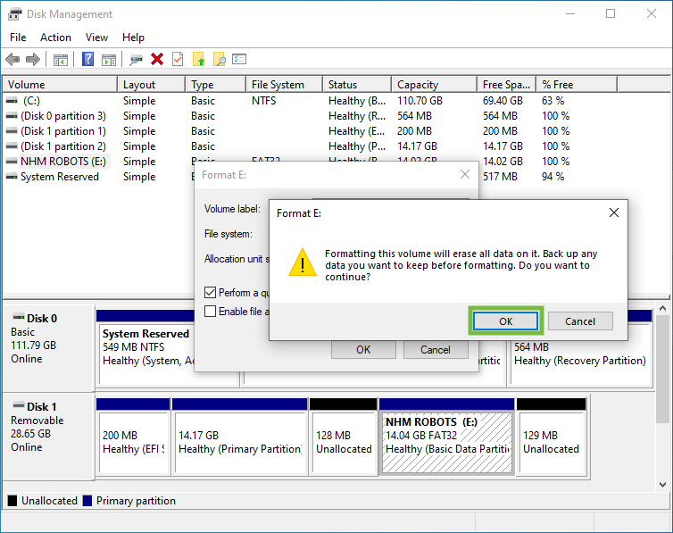The image size is (673, 533).
Task: Click the scroll down arrow of disk pane
Action: [x=662, y=485]
